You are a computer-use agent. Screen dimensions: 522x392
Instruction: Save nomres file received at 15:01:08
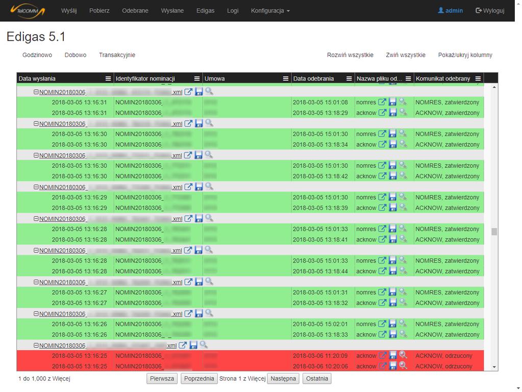[x=393, y=102]
